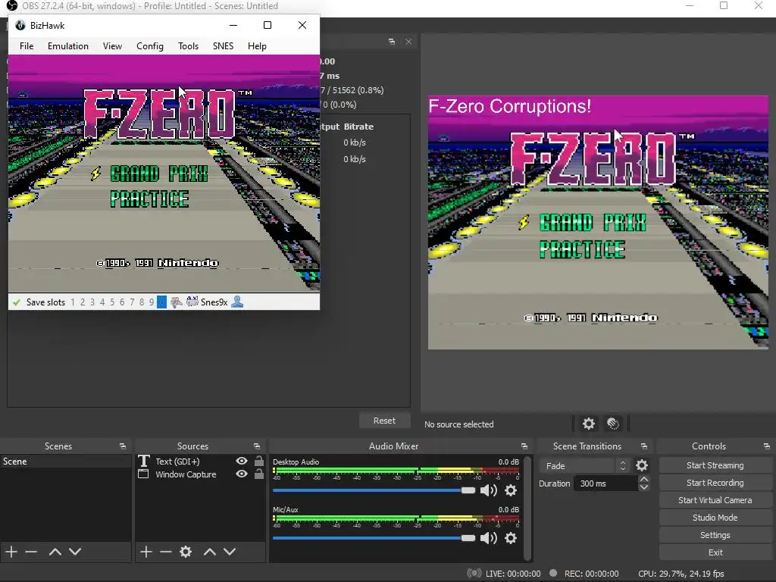Click Start Streaming
Screen dimensions: 776x582
point(715,465)
